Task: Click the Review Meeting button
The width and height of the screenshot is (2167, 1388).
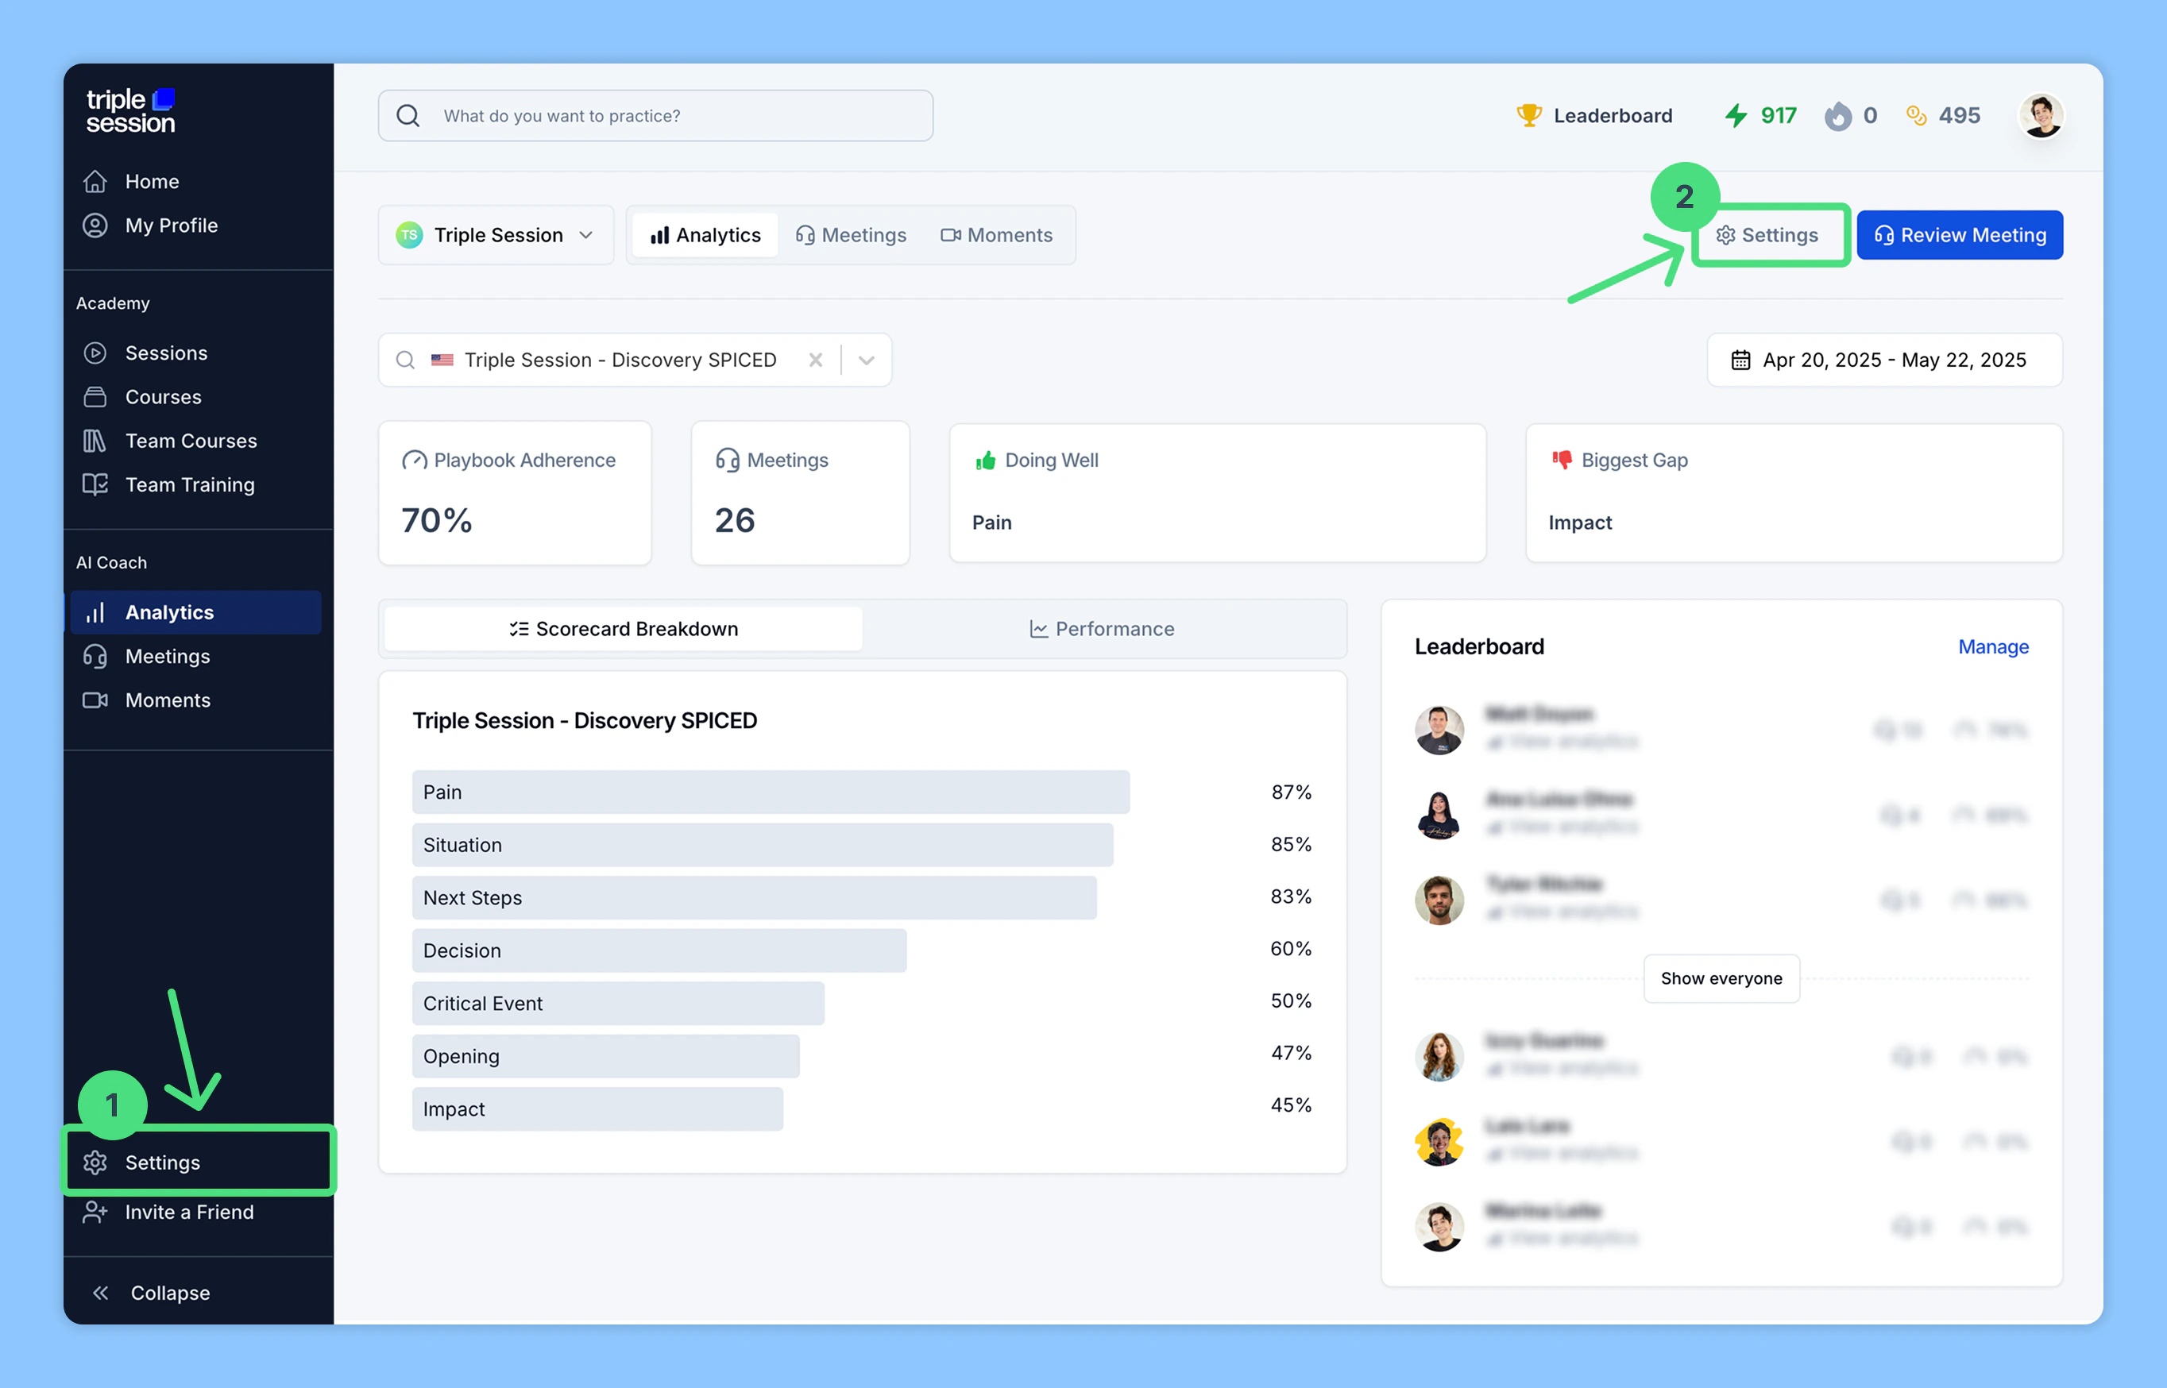Action: tap(1960, 235)
